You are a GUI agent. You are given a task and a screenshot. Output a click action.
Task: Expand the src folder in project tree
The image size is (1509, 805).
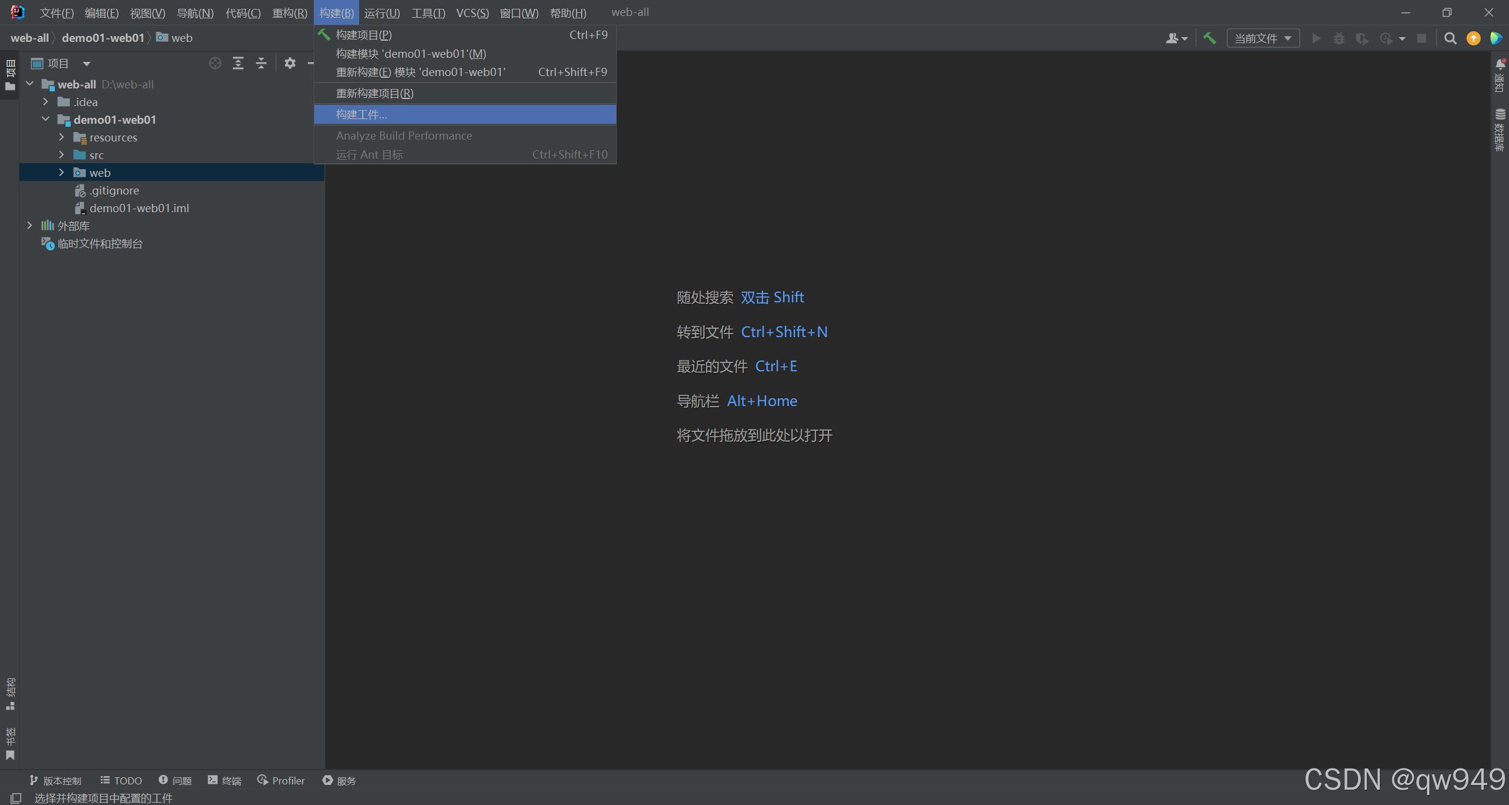pyautogui.click(x=61, y=155)
